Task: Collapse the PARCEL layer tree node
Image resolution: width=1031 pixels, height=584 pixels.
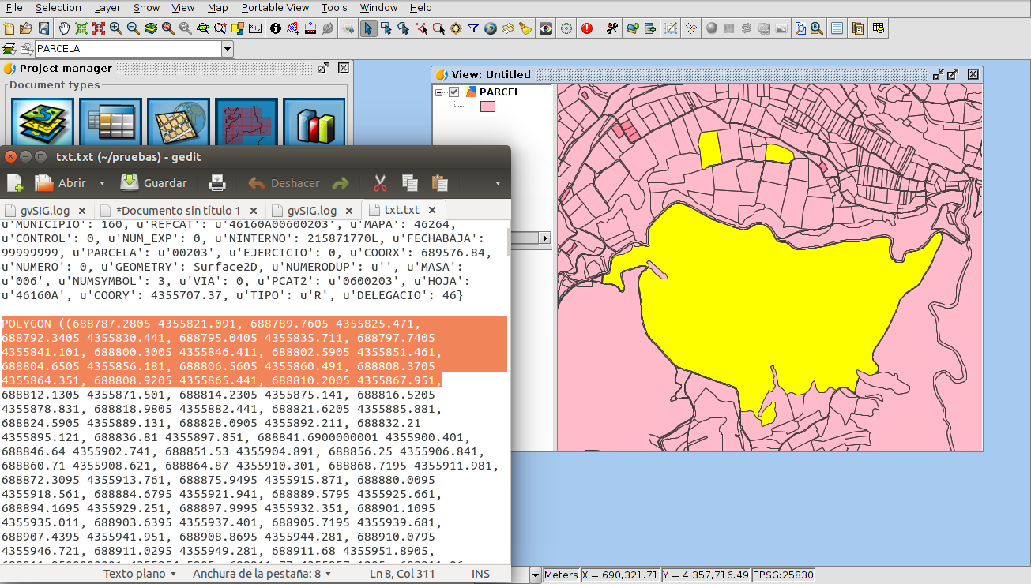Action: pos(439,92)
